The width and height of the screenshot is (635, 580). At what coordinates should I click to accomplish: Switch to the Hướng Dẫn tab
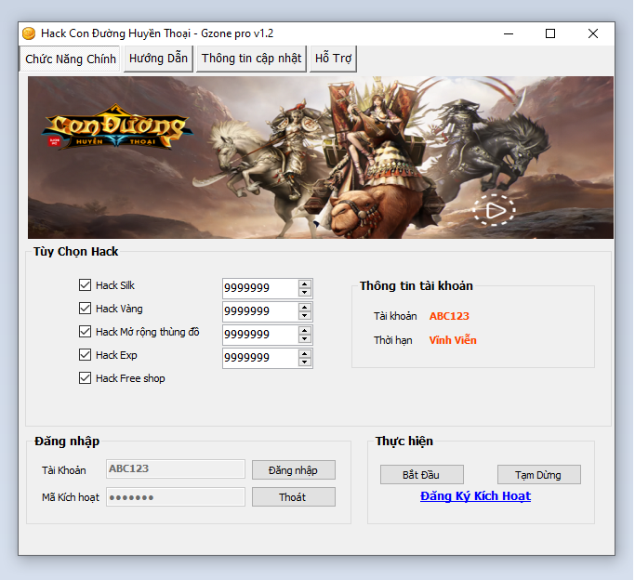point(158,59)
